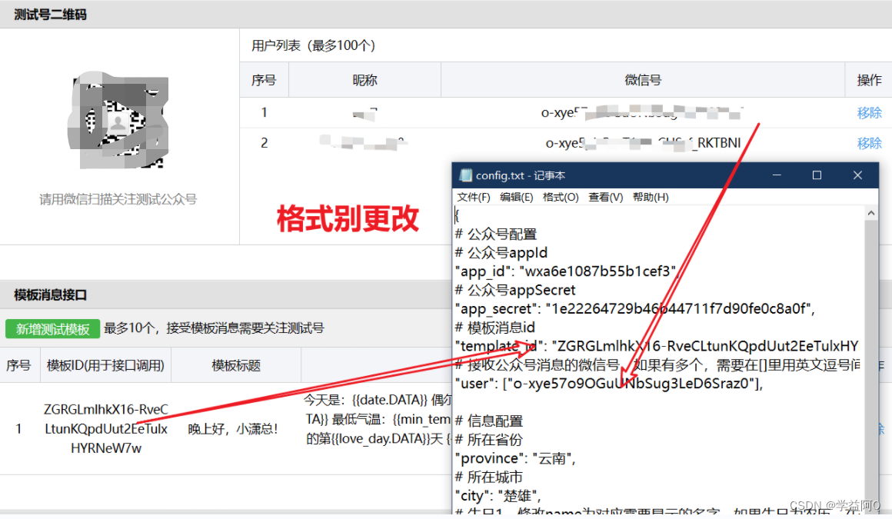This screenshot has height=519, width=892.
Task: Click the 微信号 column header
Action: click(x=643, y=80)
